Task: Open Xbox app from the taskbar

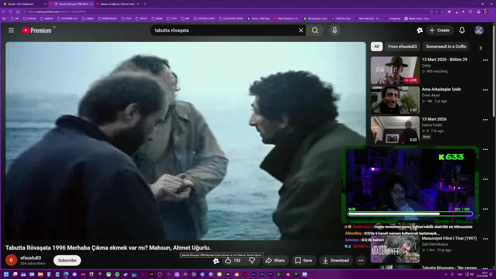Action: [x=108, y=274]
